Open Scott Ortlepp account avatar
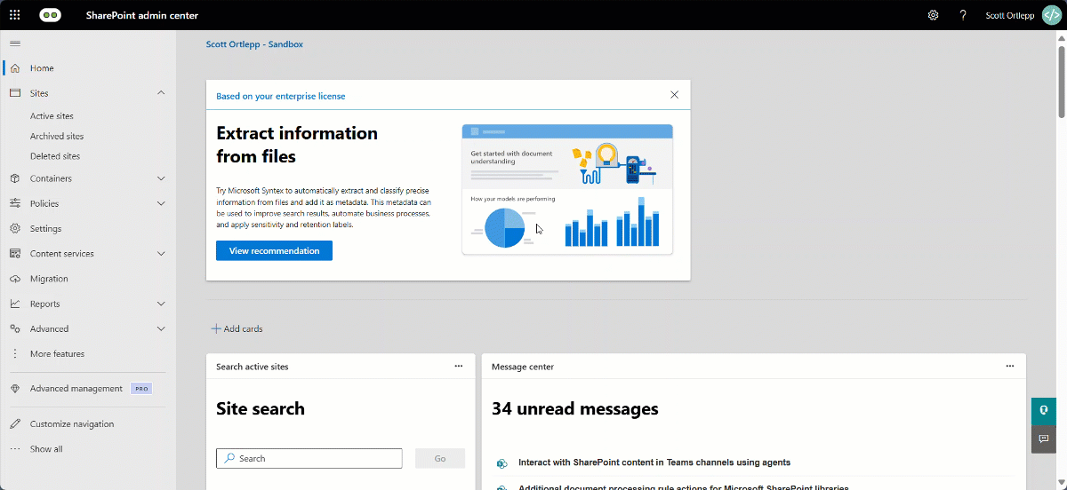 coord(1051,15)
